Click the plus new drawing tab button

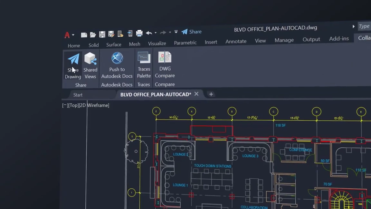[x=211, y=94]
